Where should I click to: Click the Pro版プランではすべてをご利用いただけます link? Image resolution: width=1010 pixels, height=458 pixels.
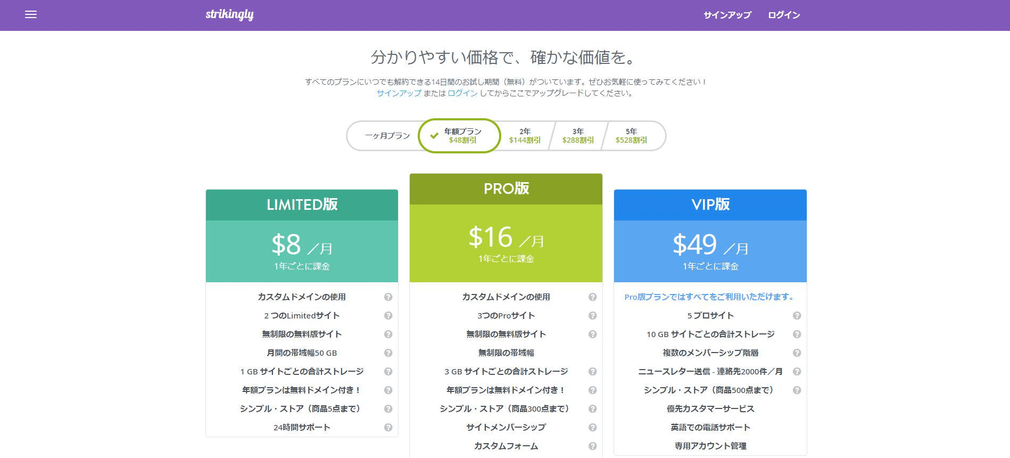[710, 297]
